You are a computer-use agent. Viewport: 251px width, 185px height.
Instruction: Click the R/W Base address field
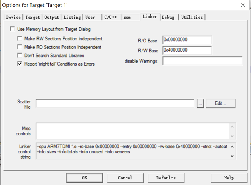(187, 50)
